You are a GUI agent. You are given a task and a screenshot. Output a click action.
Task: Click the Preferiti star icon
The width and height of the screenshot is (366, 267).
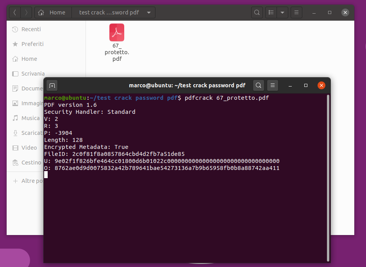click(15, 44)
